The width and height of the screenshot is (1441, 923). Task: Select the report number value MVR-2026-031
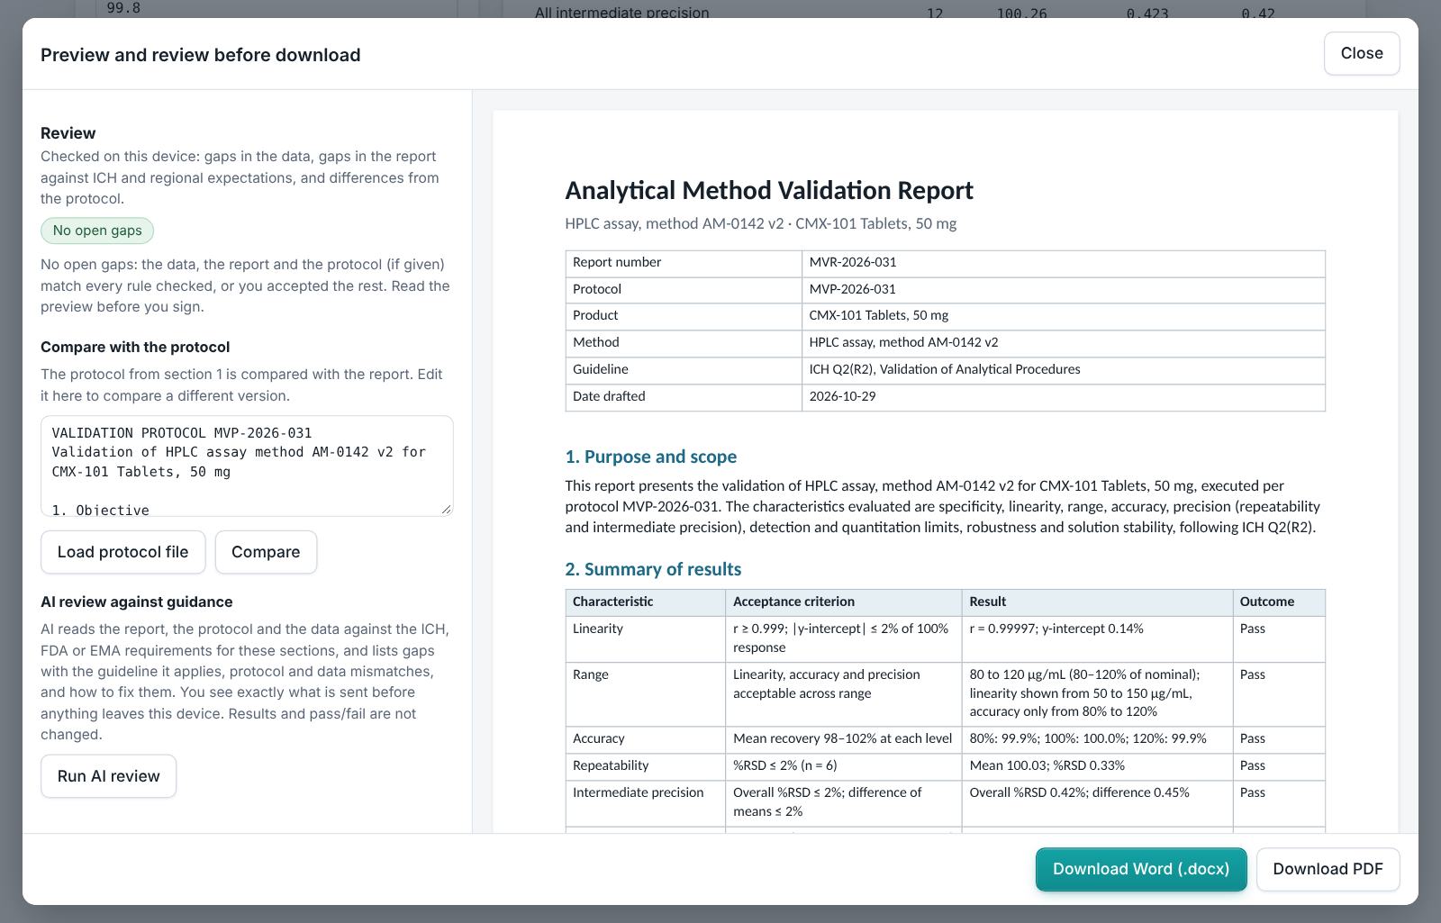coord(853,262)
